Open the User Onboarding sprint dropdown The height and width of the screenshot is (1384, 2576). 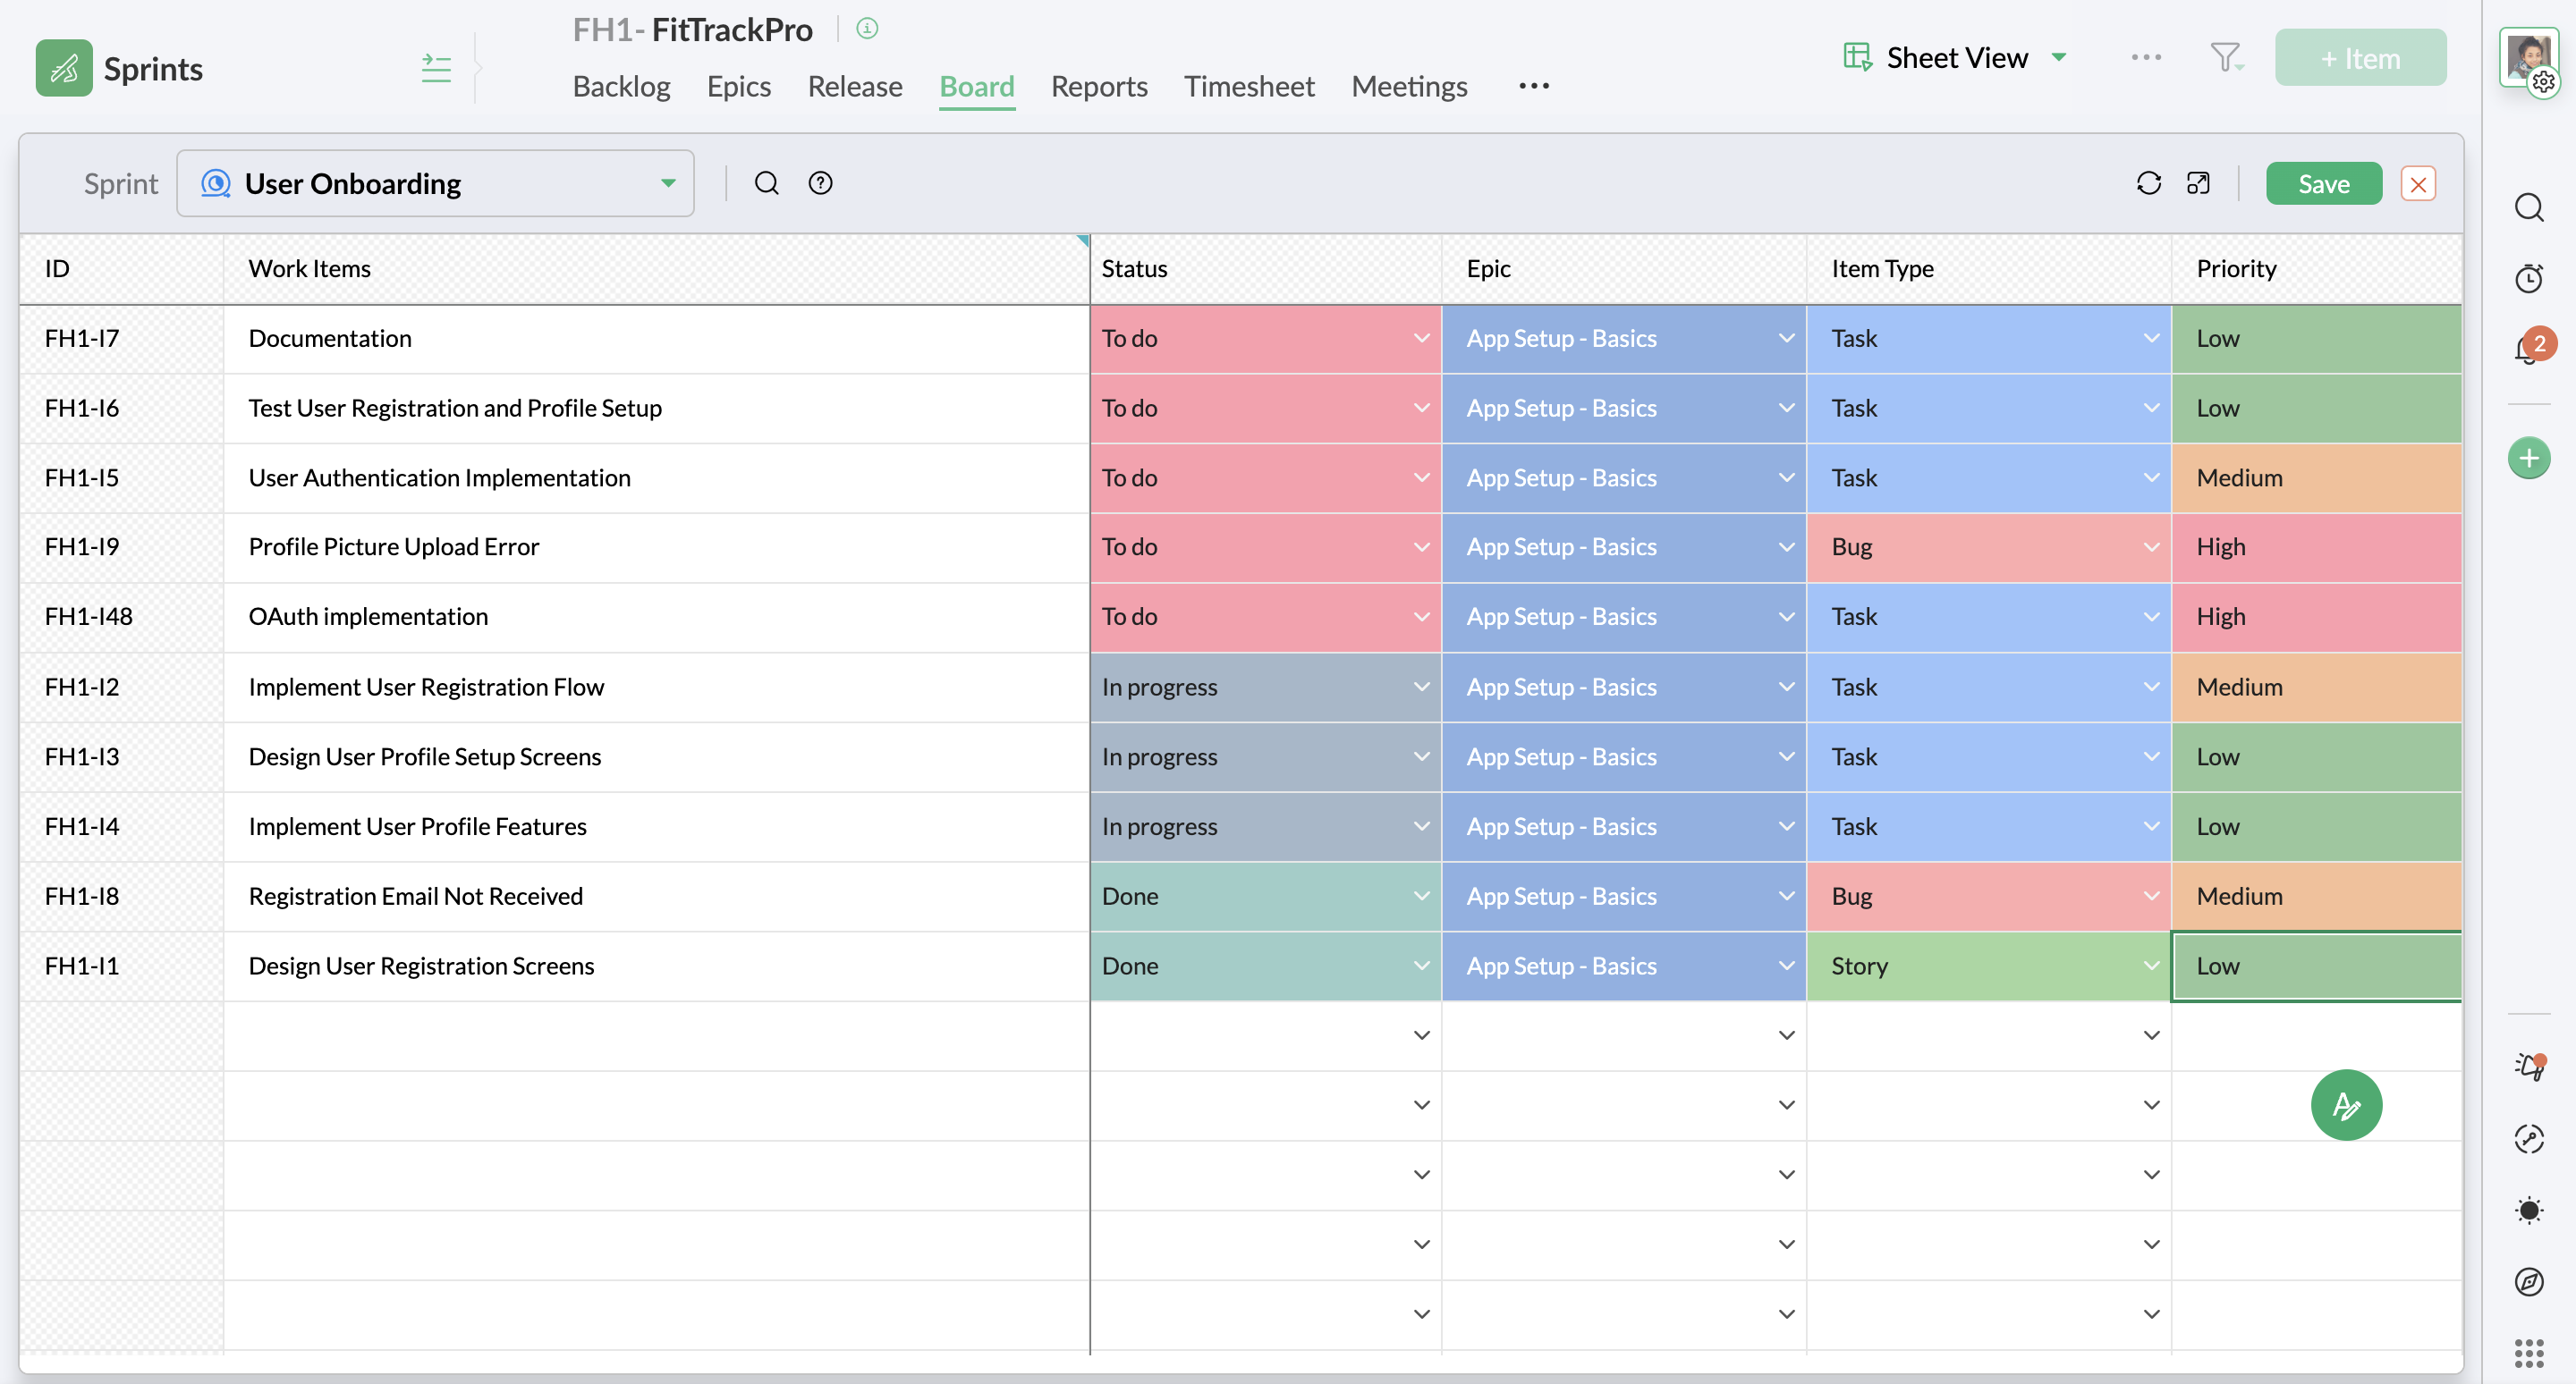tap(436, 183)
